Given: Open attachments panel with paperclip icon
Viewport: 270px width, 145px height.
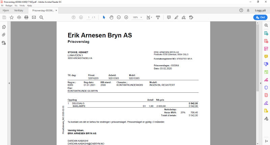Looking at the screenshot, I should tap(4, 35).
